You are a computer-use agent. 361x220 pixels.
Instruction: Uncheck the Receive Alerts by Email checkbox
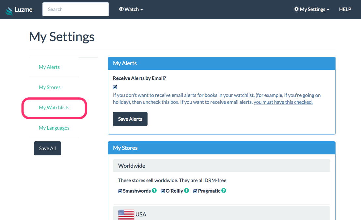point(115,87)
